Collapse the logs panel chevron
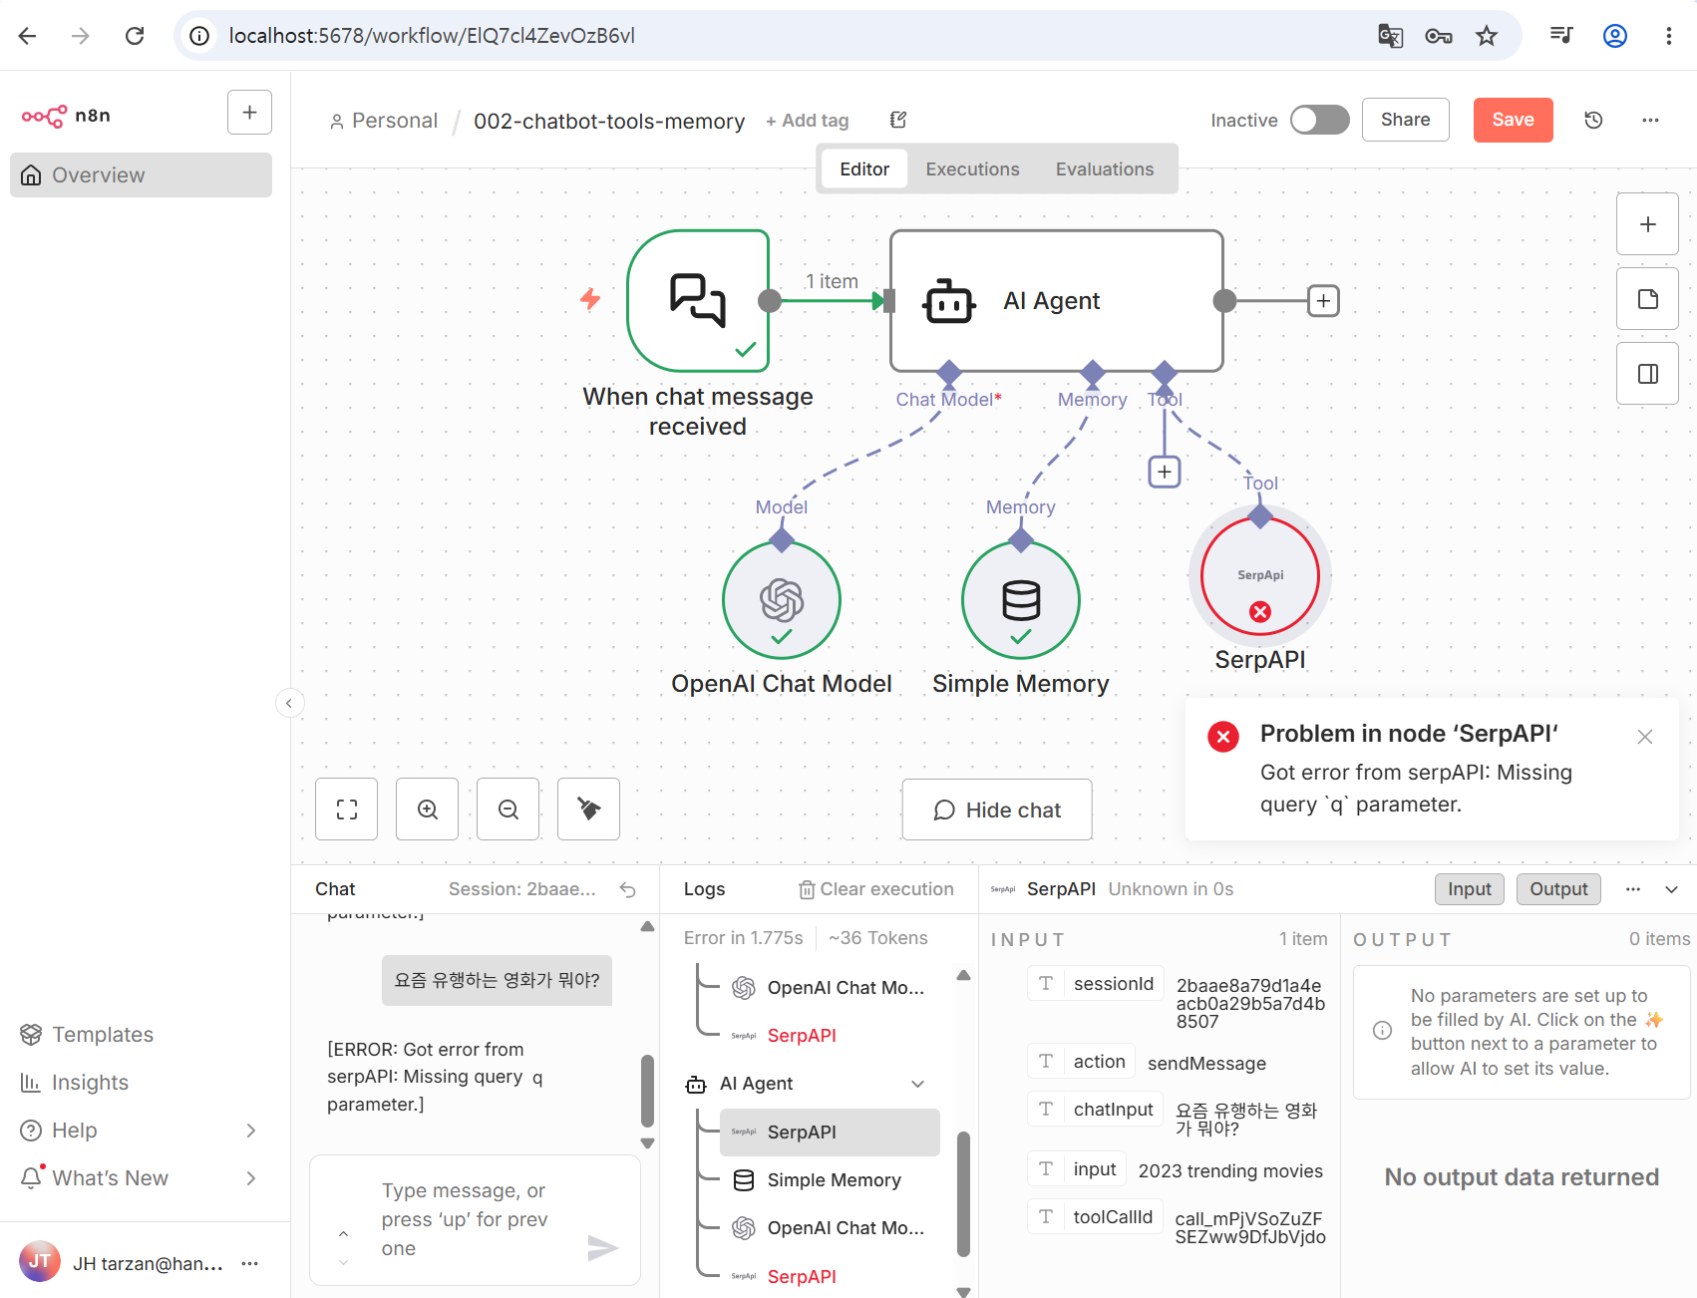Screen dimensions: 1697x1298 [1672, 889]
